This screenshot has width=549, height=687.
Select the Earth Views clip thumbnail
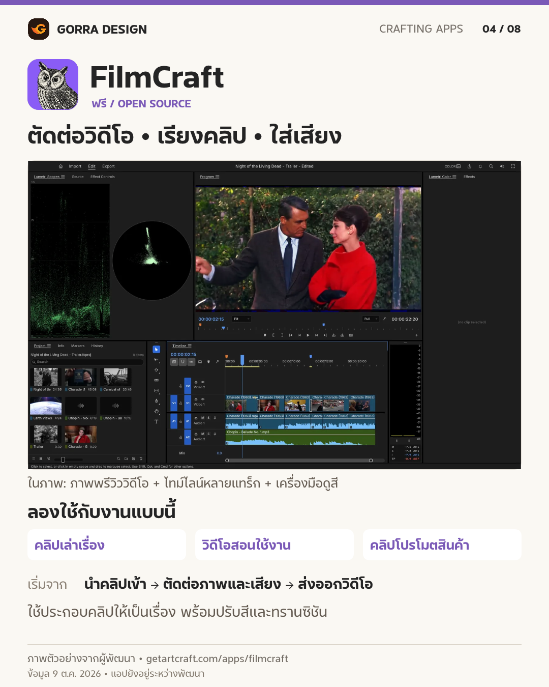(x=46, y=406)
